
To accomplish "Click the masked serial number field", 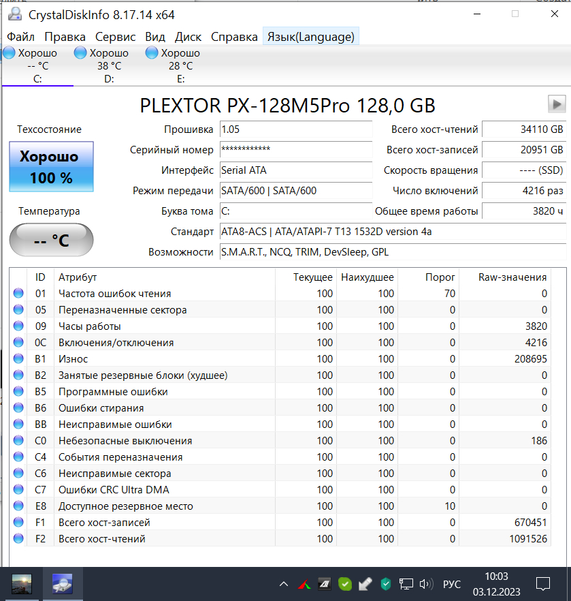I will pyautogui.click(x=296, y=149).
